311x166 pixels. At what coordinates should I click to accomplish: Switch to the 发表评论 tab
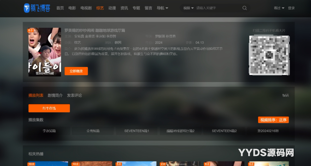pyautogui.click(x=74, y=95)
